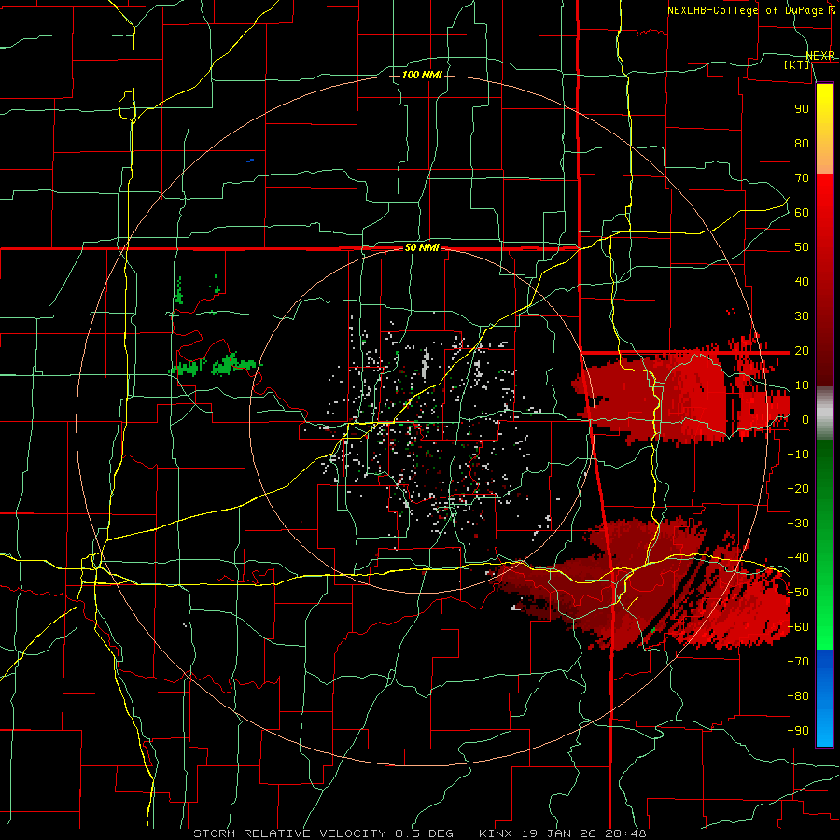Pick the light blue segment near -90
The height and width of the screenshot is (840, 840).
824,729
